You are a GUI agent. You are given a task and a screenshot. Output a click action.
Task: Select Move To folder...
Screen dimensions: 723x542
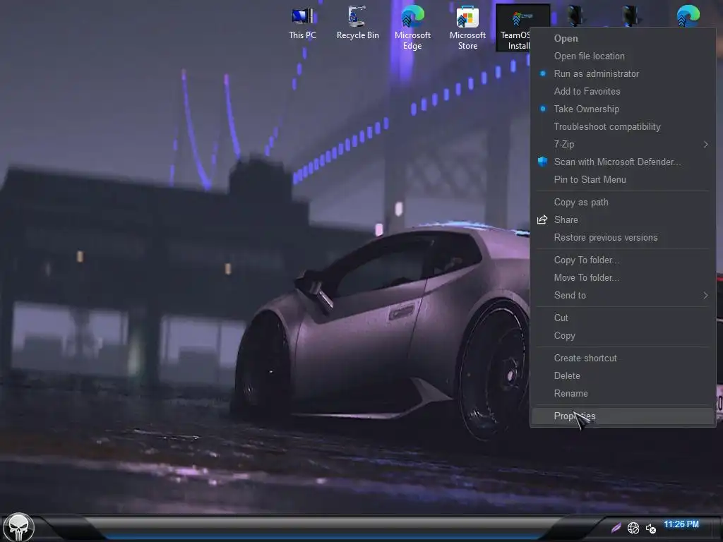pyautogui.click(x=623, y=277)
